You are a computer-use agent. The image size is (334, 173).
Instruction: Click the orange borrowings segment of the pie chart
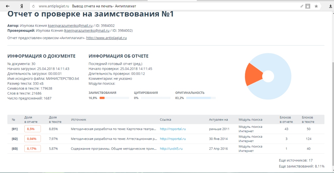click(x=252, y=75)
